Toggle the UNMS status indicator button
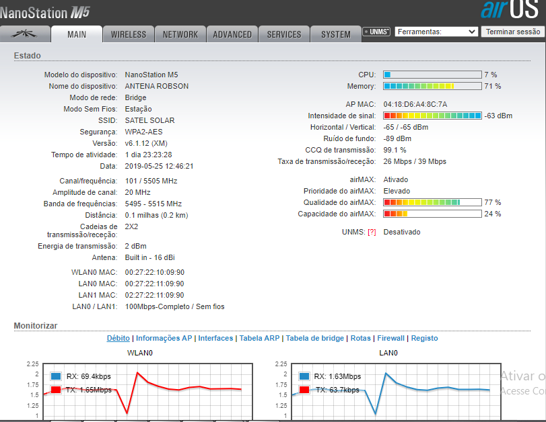 [376, 32]
